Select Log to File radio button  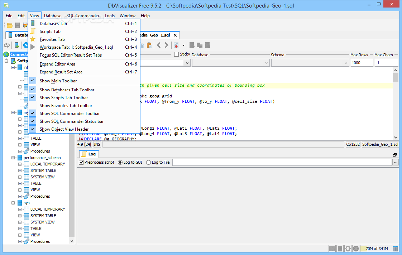coord(148,162)
